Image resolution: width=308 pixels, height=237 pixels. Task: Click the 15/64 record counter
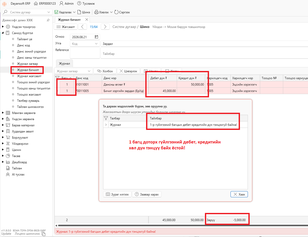(x=94, y=27)
